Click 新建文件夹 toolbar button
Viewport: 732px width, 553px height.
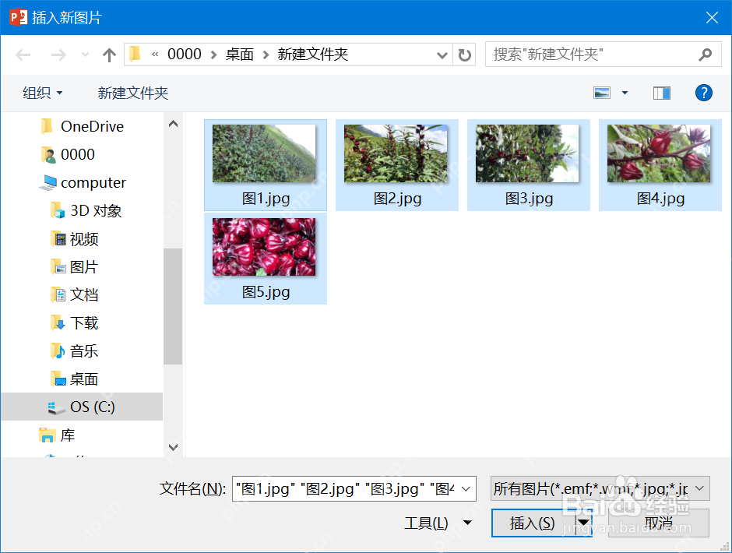click(x=133, y=93)
